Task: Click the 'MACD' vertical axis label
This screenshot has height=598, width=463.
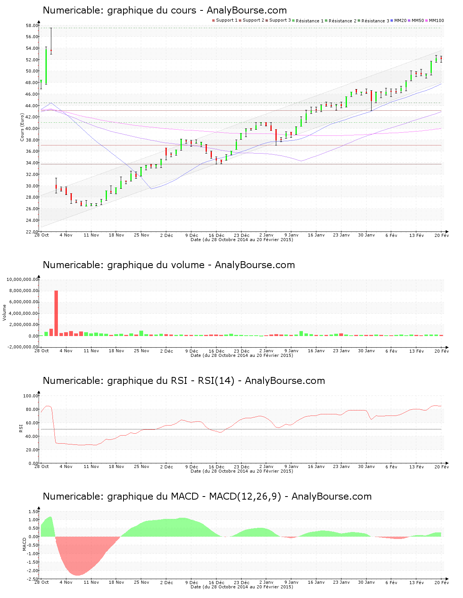Action: pyautogui.click(x=24, y=544)
